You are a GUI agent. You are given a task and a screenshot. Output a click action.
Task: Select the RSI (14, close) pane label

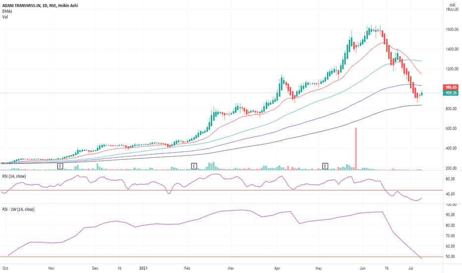tap(14, 176)
